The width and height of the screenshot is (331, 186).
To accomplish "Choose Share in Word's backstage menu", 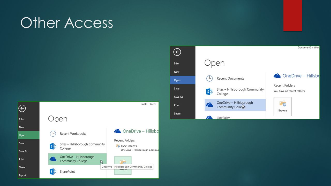I will 183,114.
